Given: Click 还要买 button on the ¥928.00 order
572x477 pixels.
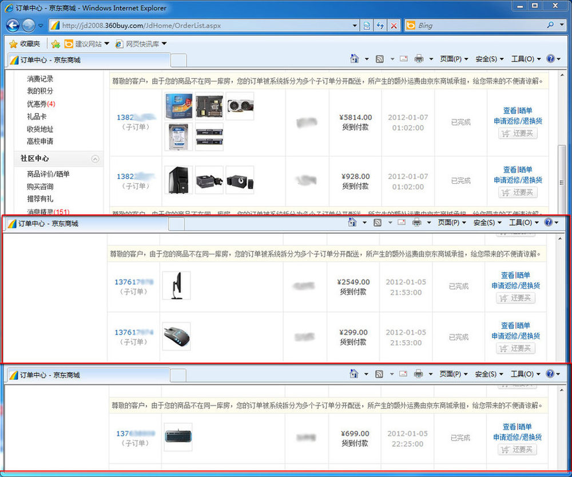Looking at the screenshot, I should tap(518, 192).
